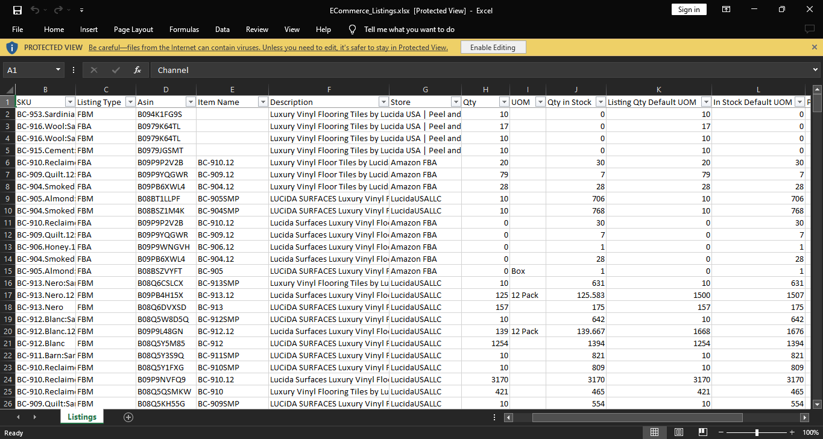Switch to Normal view in status bar
823x439 pixels.
[x=654, y=432]
